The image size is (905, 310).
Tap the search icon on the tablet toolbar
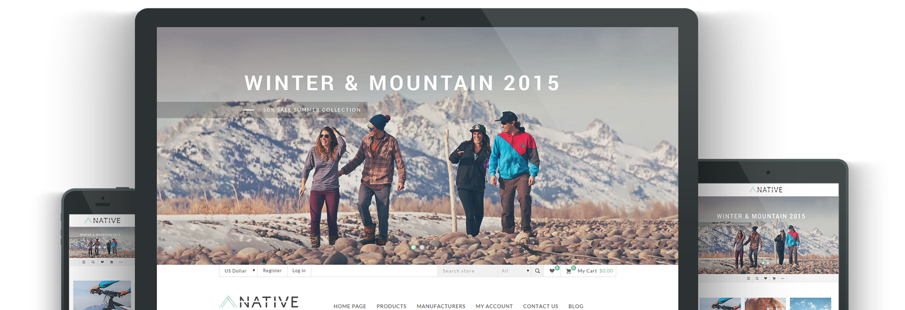757,278
